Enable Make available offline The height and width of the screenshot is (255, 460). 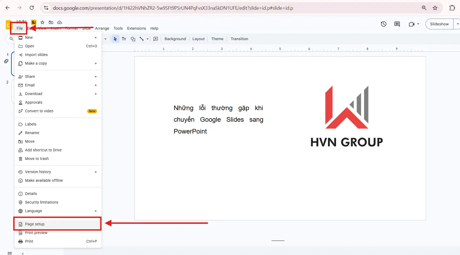pos(43,180)
